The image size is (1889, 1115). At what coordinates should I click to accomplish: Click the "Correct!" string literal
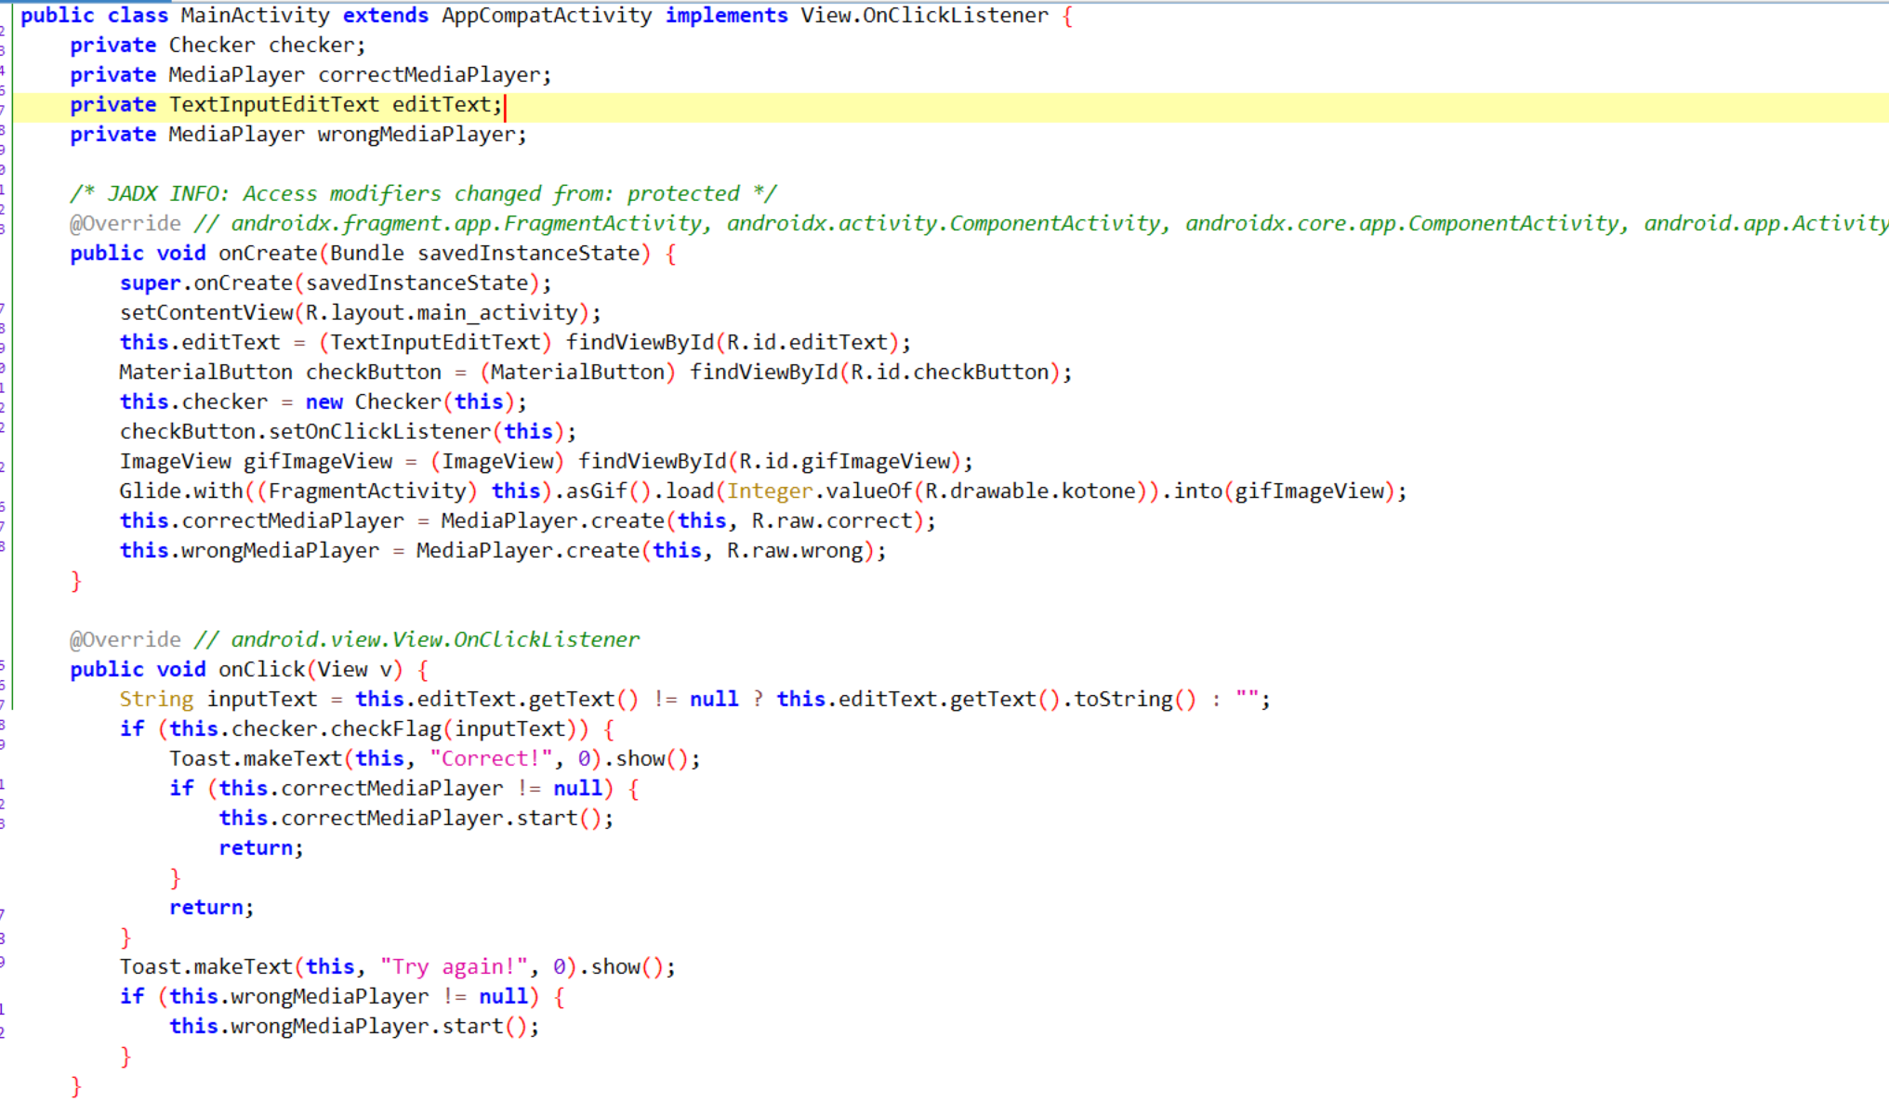coord(491,759)
